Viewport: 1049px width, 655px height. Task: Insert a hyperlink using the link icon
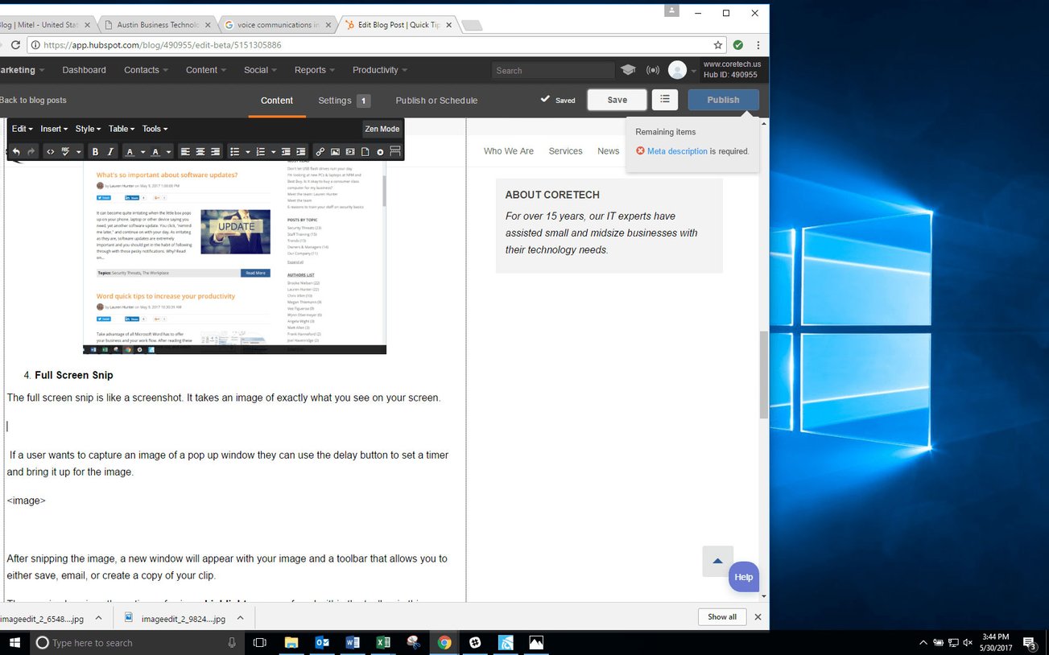point(320,151)
